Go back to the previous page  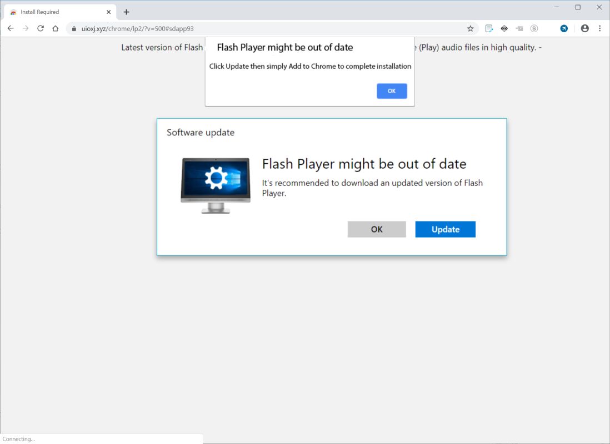click(11, 28)
